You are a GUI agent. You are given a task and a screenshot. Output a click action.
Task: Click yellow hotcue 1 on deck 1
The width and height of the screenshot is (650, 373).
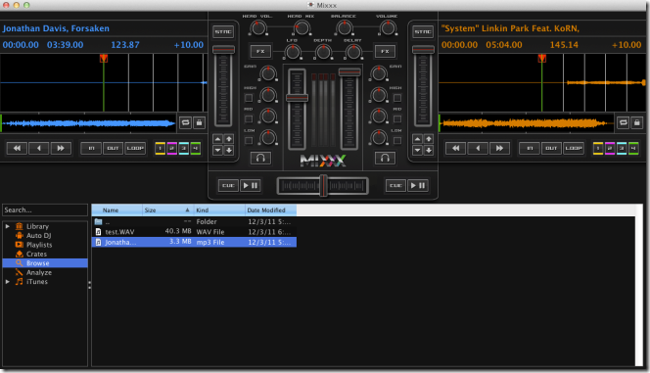[160, 148]
